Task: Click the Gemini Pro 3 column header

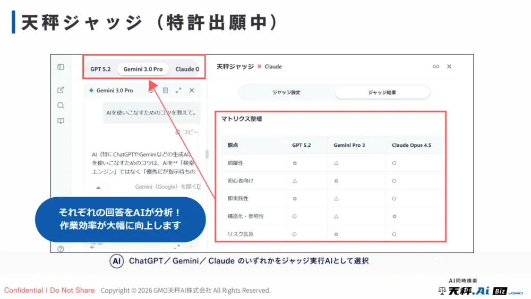Action: [x=349, y=145]
